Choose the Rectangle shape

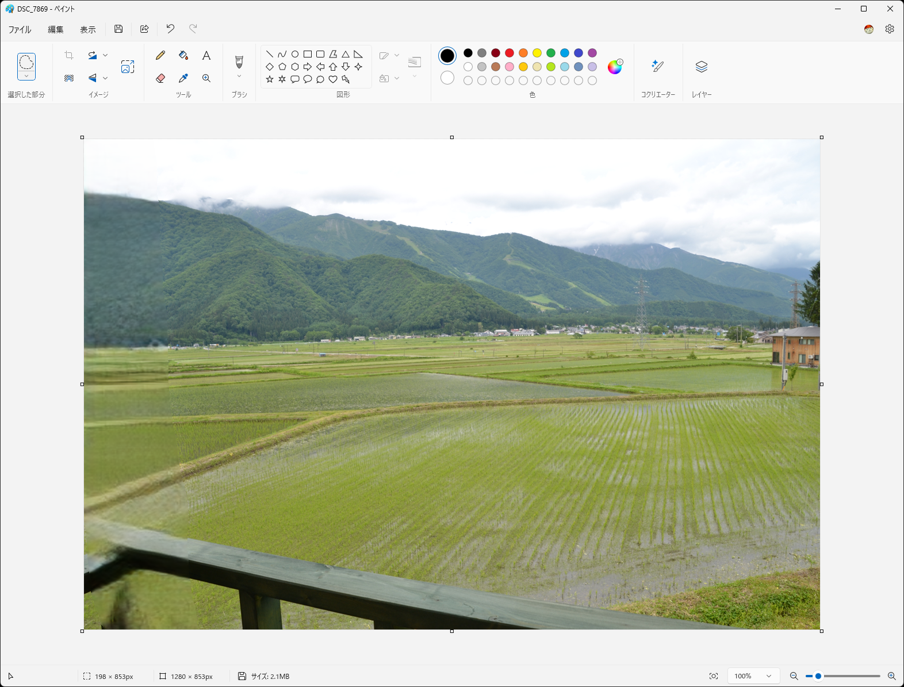(308, 54)
